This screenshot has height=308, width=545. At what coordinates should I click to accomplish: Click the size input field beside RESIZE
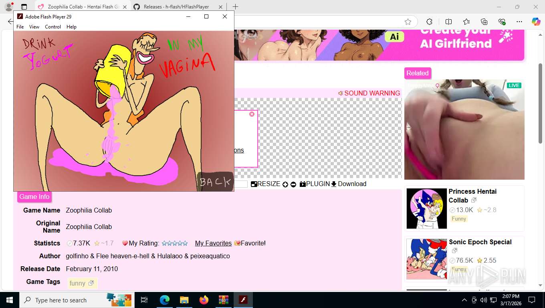coord(240,184)
